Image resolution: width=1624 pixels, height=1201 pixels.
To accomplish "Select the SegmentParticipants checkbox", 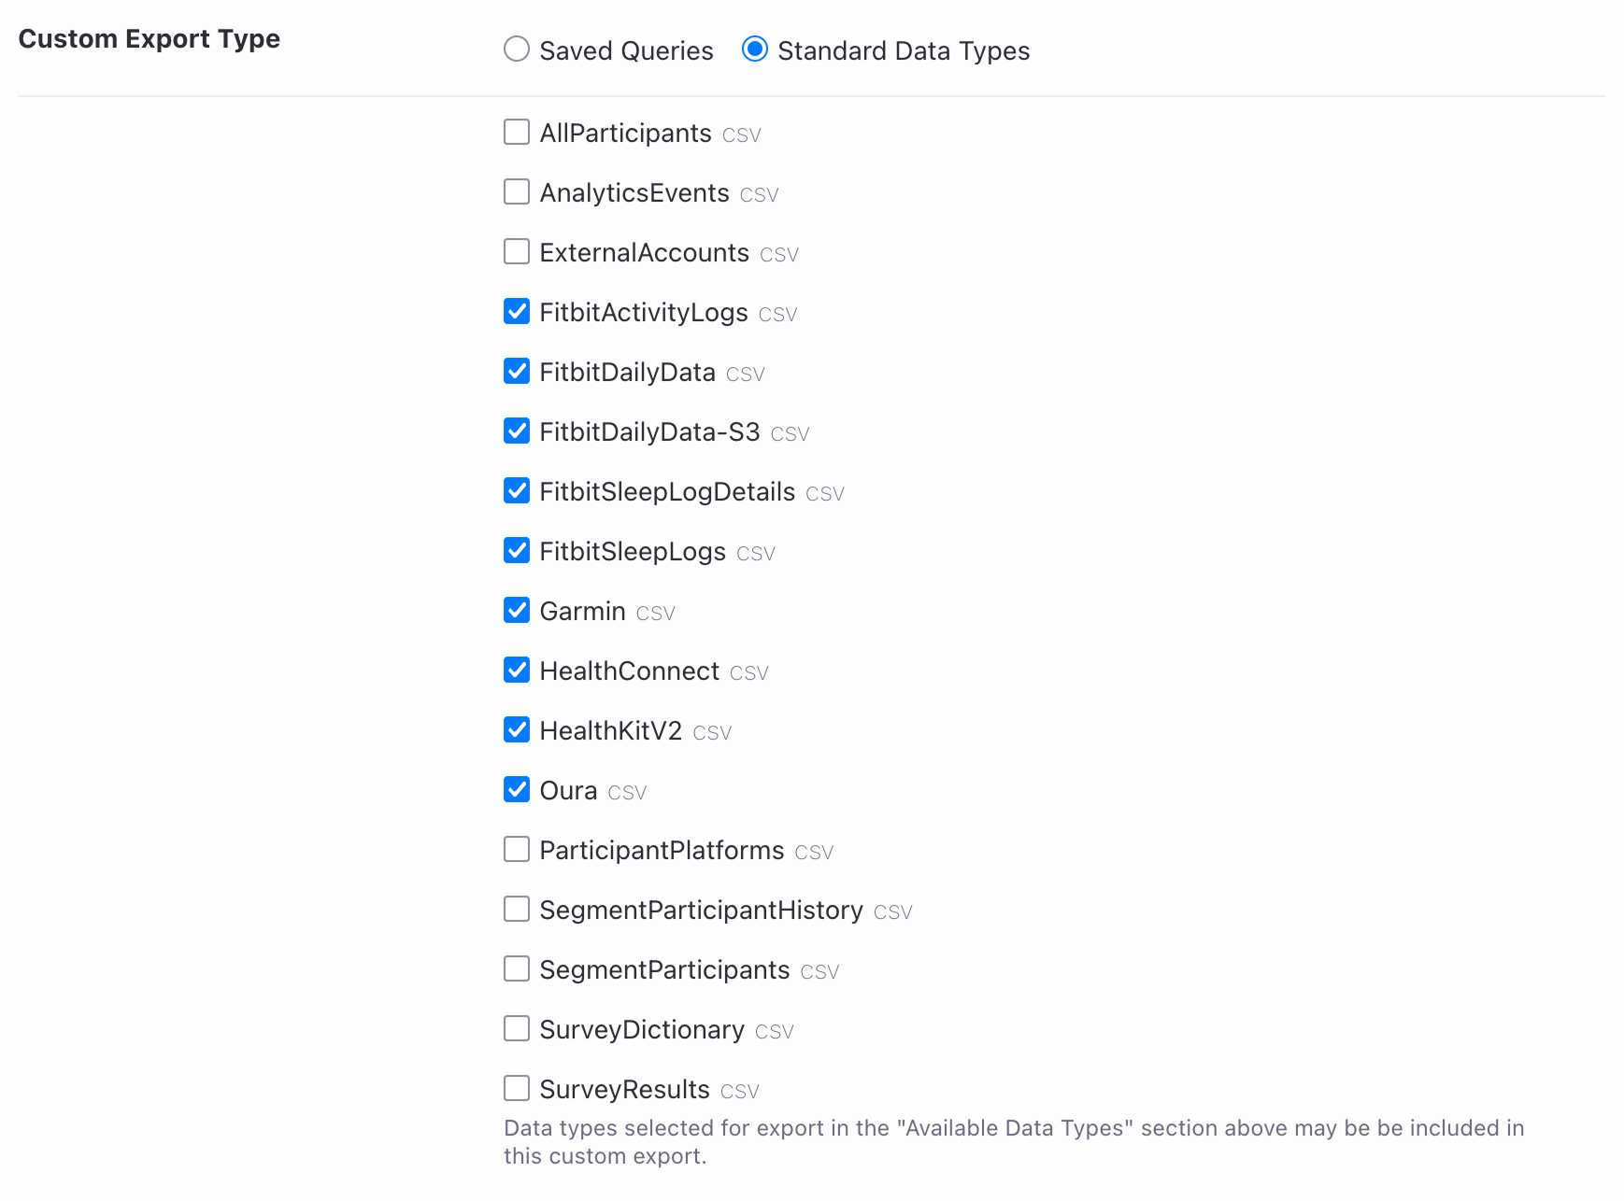I will point(517,969).
